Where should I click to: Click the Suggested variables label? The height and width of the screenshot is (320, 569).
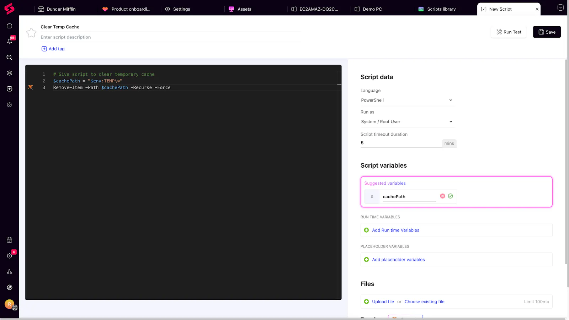tap(385, 183)
